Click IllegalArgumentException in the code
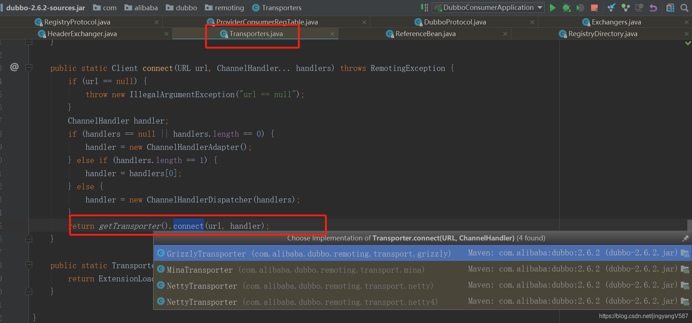Viewport: 692px width, 323px height. coord(182,94)
